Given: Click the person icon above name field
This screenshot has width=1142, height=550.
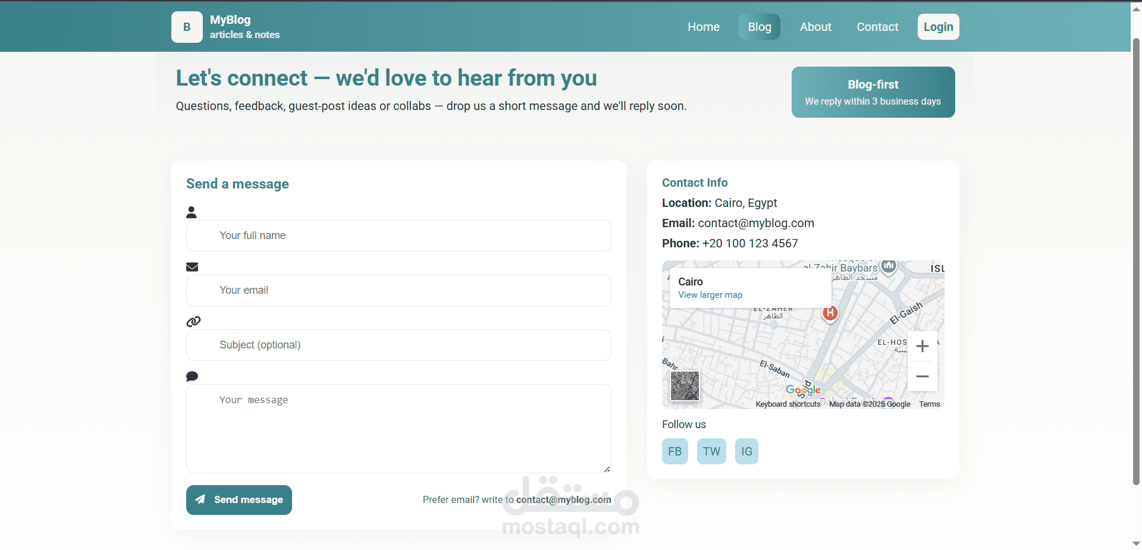Looking at the screenshot, I should click(x=192, y=212).
